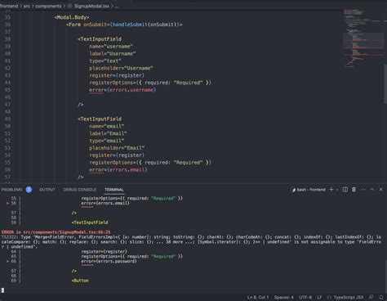Change end of line sequence LF

coord(319,297)
